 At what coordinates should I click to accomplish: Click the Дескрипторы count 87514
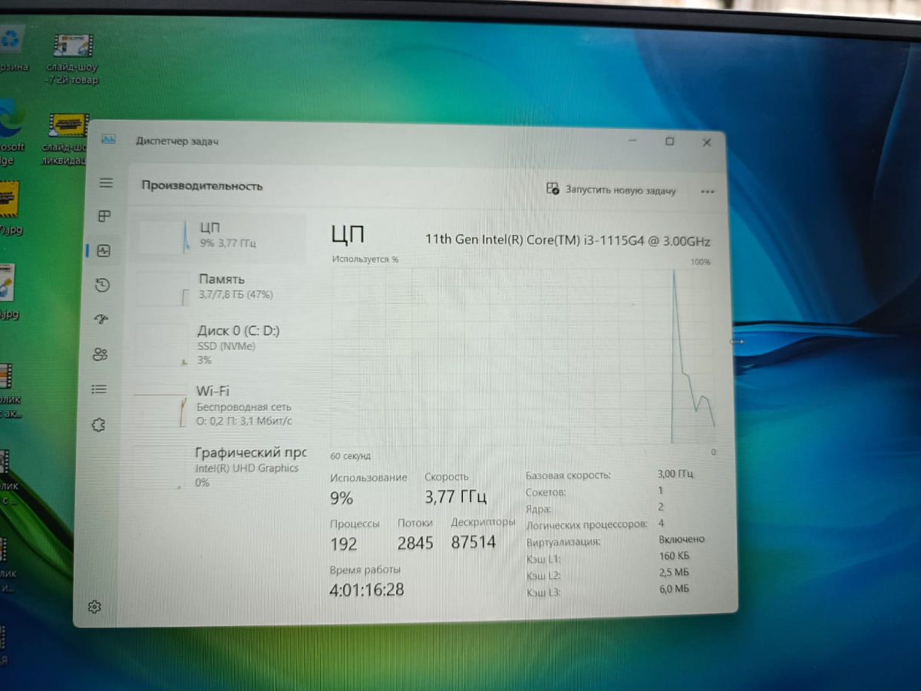point(474,542)
